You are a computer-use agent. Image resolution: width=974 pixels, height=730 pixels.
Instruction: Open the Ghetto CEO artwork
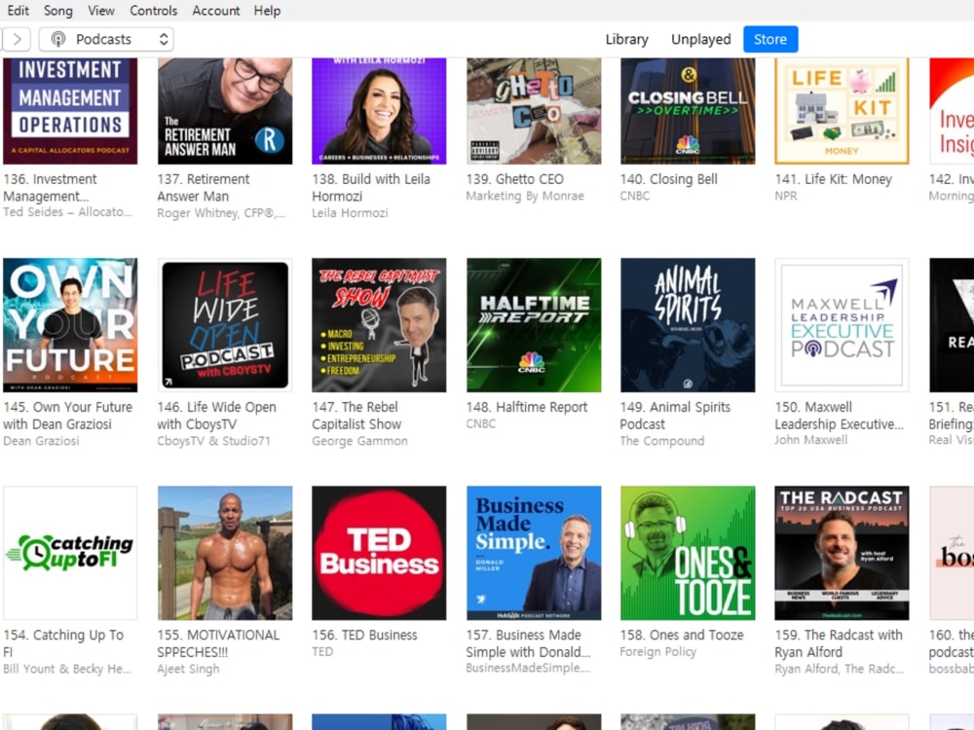point(534,111)
